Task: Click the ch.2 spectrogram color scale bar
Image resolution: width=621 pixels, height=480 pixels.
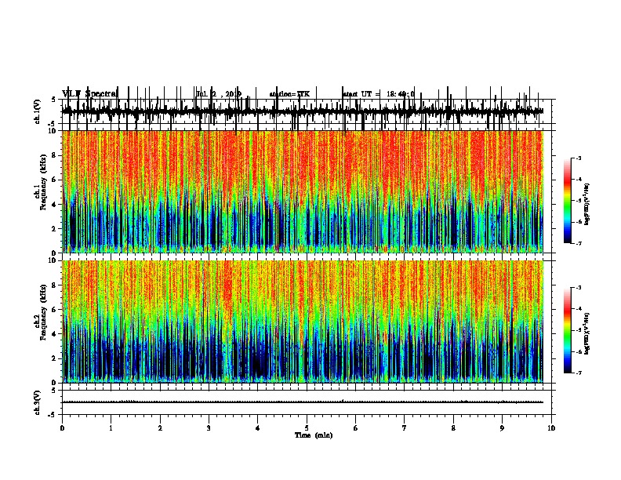Action: (x=568, y=330)
